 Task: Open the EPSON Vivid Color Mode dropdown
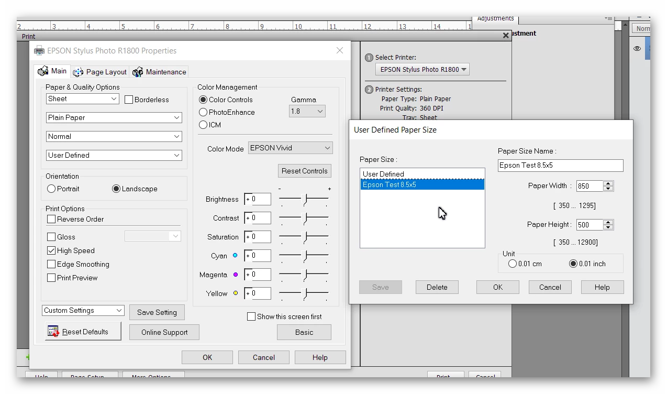click(x=291, y=148)
